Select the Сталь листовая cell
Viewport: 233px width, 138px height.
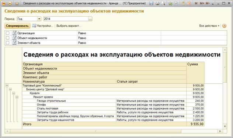tap(69, 108)
